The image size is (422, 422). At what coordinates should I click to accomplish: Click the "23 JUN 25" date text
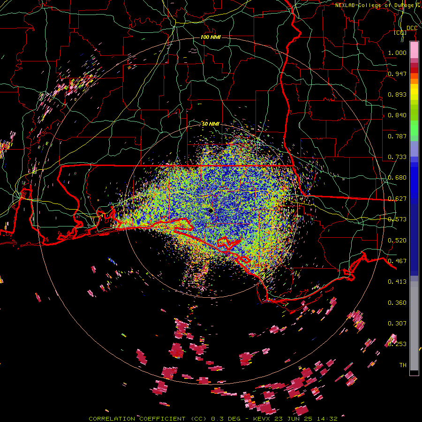click(x=293, y=419)
